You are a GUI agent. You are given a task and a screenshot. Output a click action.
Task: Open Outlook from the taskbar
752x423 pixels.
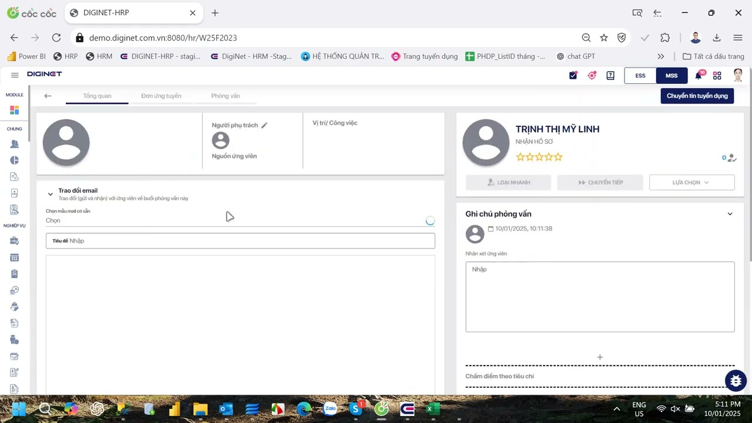pyautogui.click(x=226, y=409)
